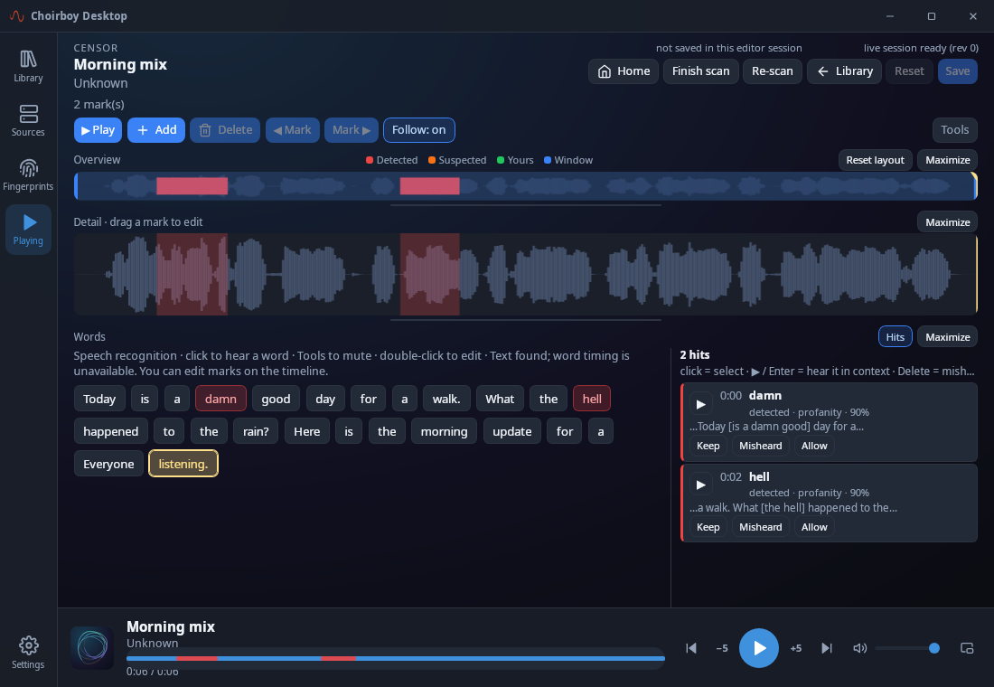Viewport: 994px width, 687px height.
Task: Skip to previous track in player bar
Action: pos(691,647)
